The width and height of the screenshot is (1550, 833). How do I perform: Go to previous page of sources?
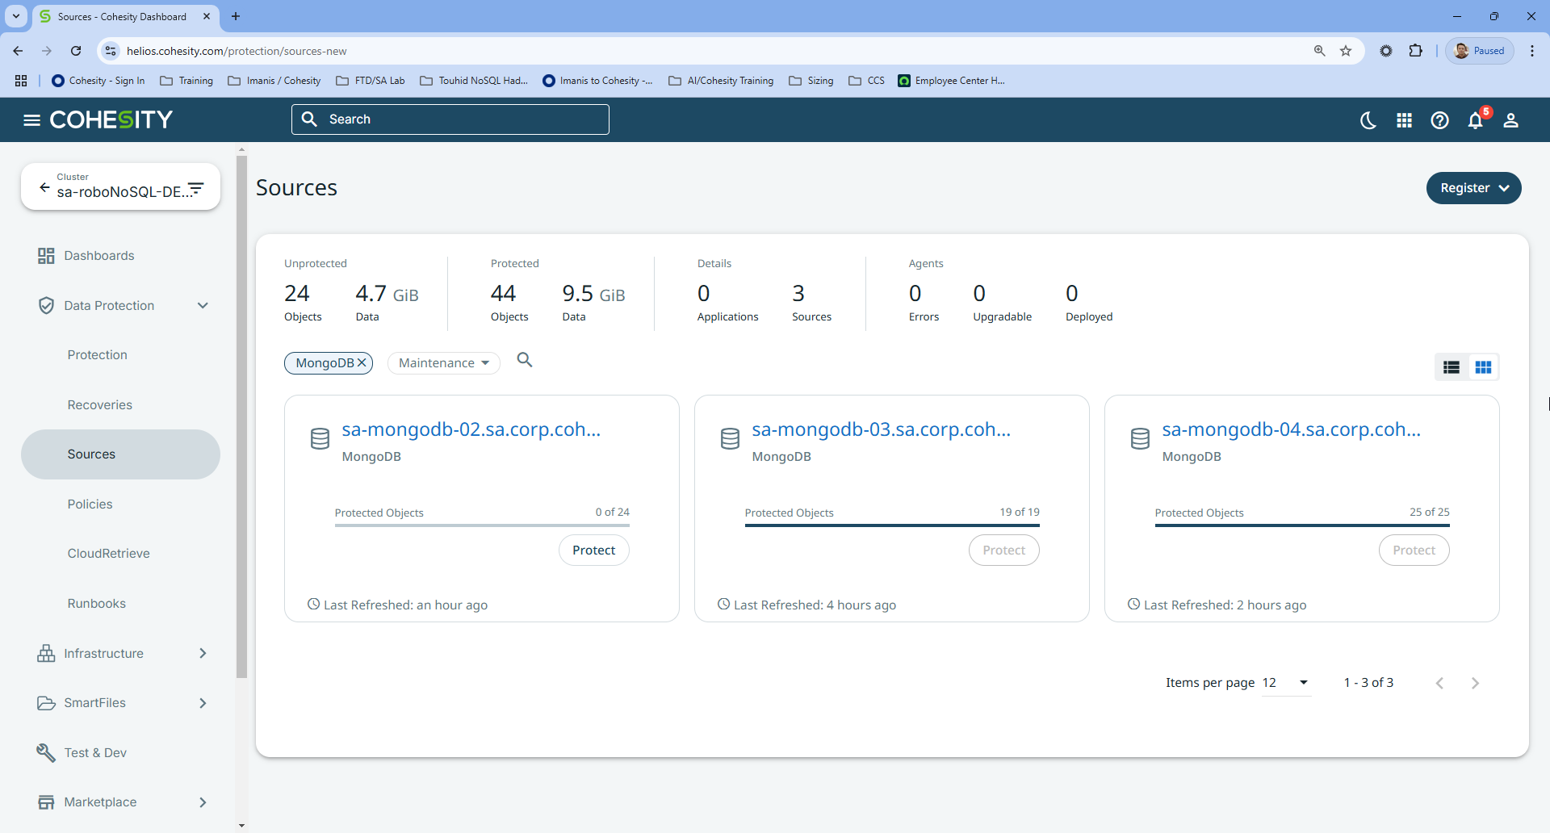tap(1439, 684)
